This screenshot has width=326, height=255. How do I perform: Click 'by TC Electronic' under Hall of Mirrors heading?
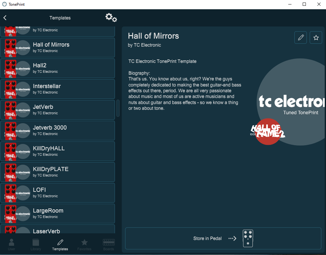coord(144,45)
